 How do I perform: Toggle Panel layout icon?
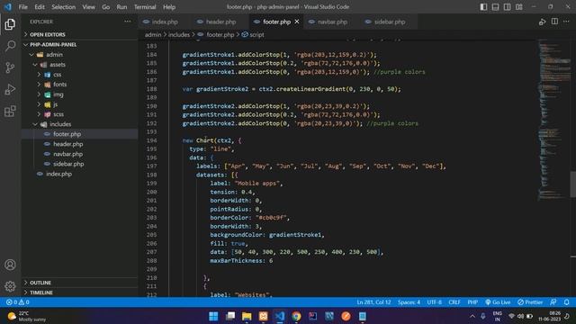pyautogui.click(x=496, y=6)
